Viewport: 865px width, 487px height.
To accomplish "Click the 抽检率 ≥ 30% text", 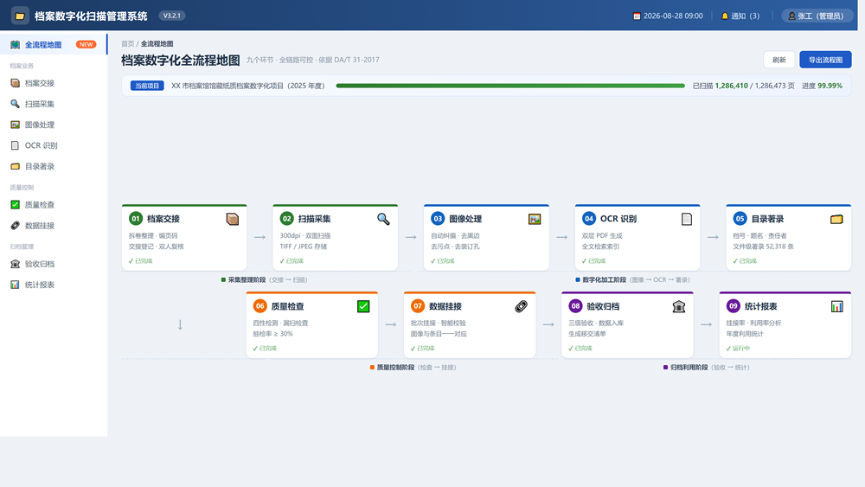I will 273,334.
